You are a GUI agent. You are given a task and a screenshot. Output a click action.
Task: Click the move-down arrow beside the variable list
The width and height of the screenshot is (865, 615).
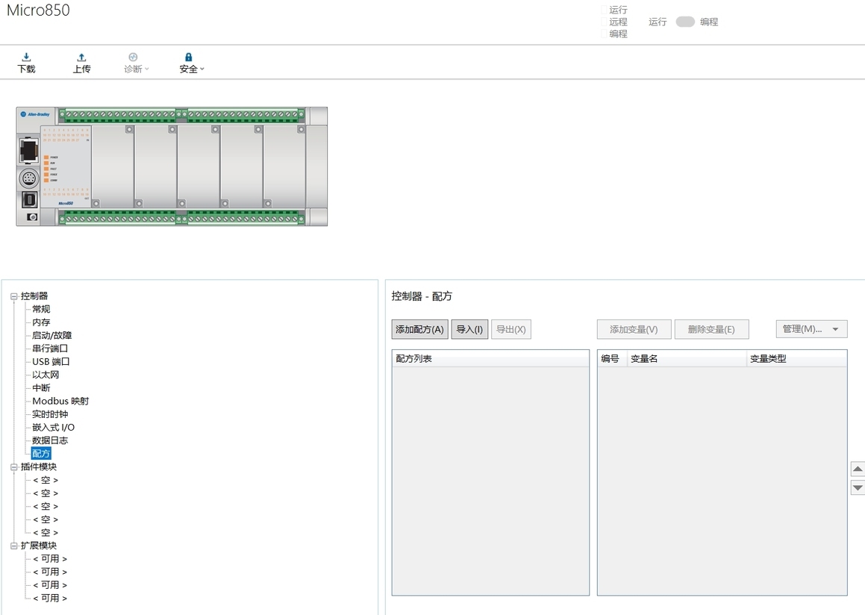point(858,487)
